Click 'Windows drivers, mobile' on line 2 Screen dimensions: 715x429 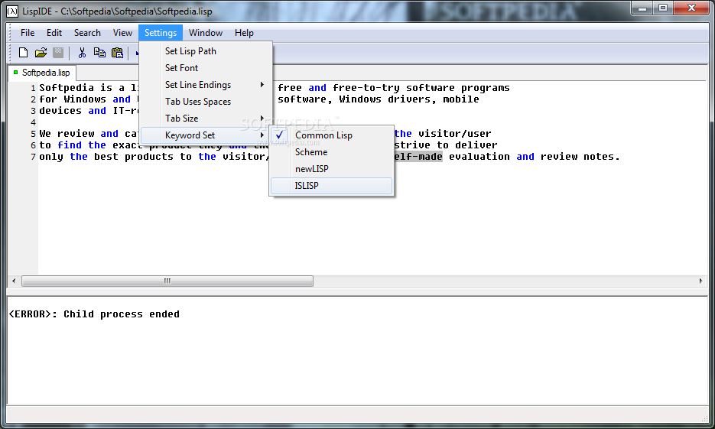409,99
